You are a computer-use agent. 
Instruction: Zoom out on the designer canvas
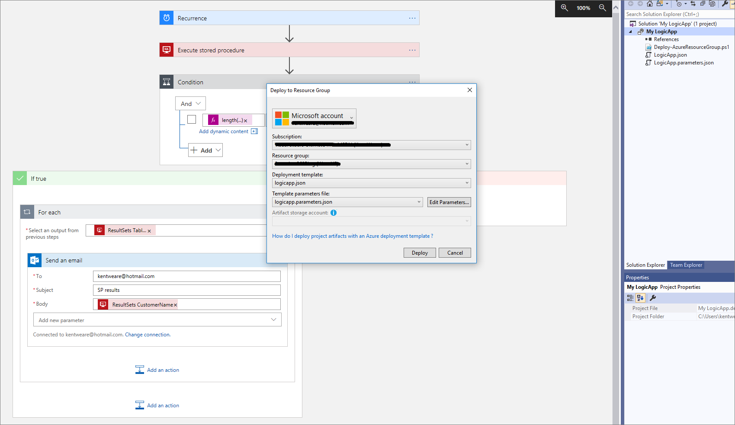tap(602, 8)
